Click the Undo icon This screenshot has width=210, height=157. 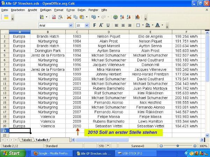point(93,17)
